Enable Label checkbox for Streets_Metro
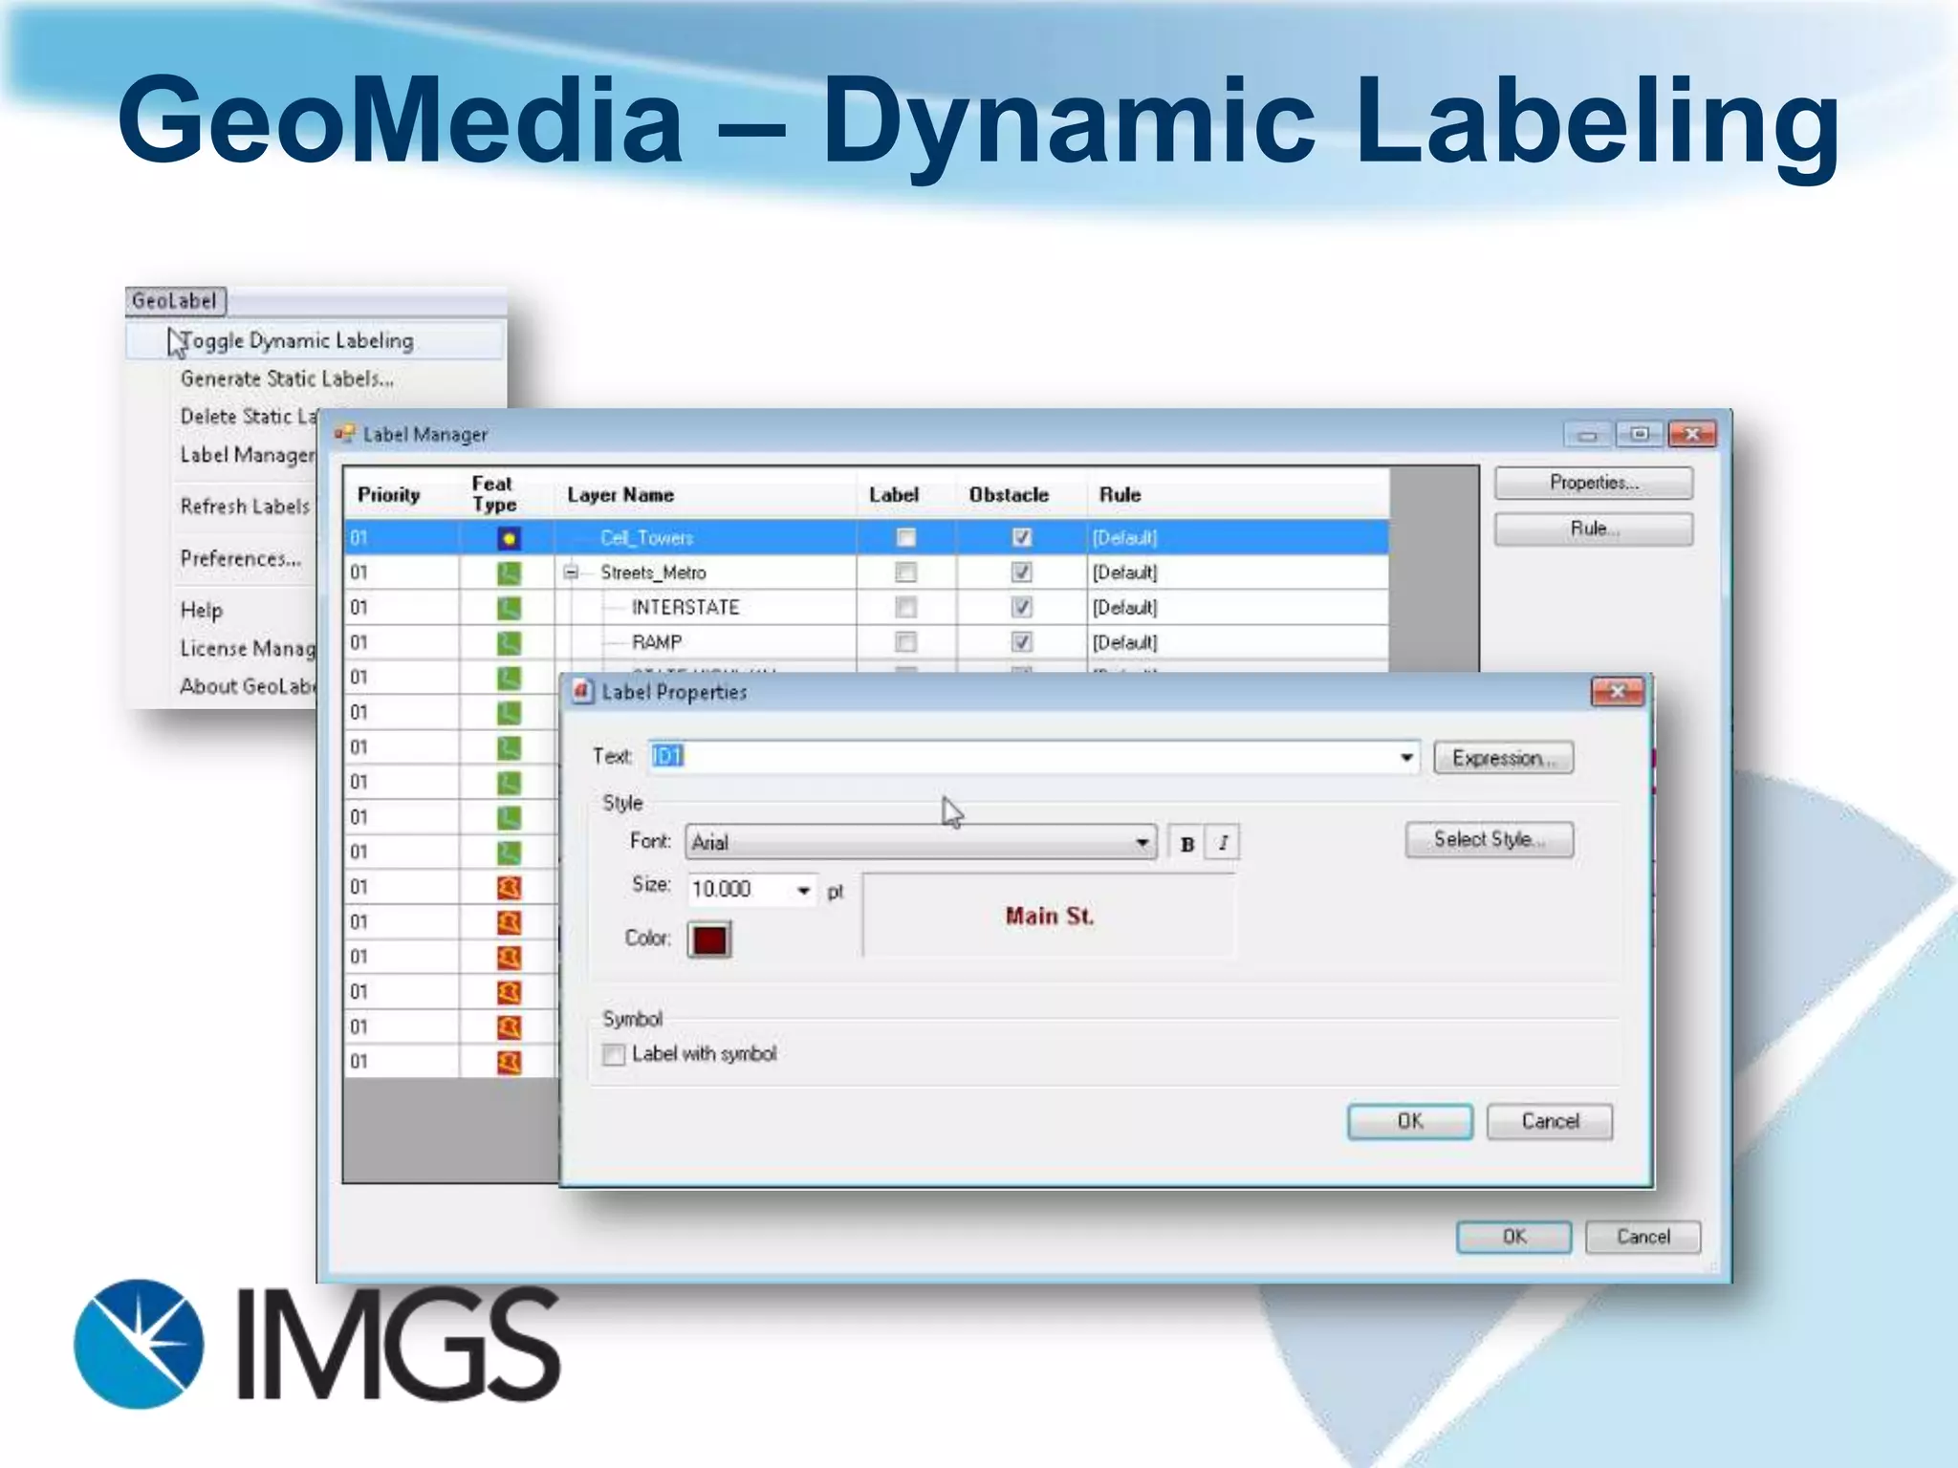Image resolution: width=1958 pixels, height=1468 pixels. pyautogui.click(x=905, y=572)
